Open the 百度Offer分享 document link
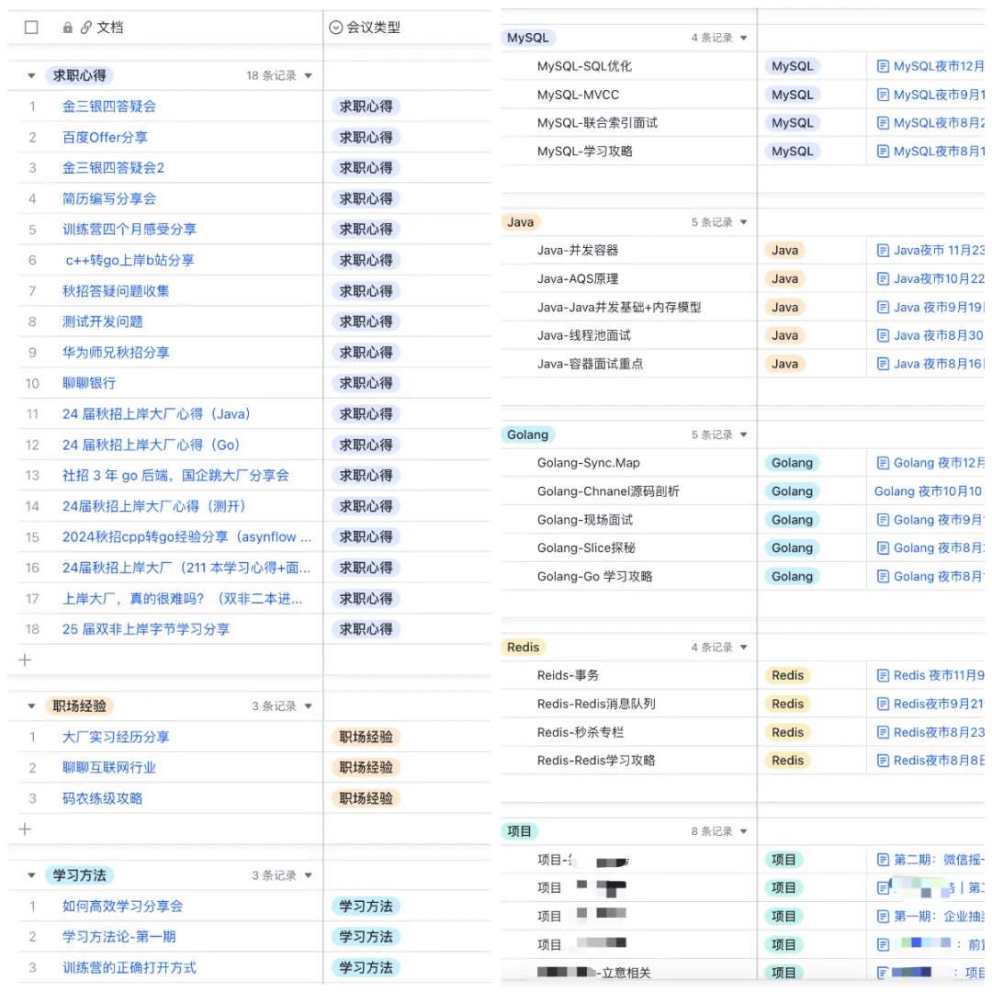This screenshot has height=992, width=992. (x=105, y=137)
